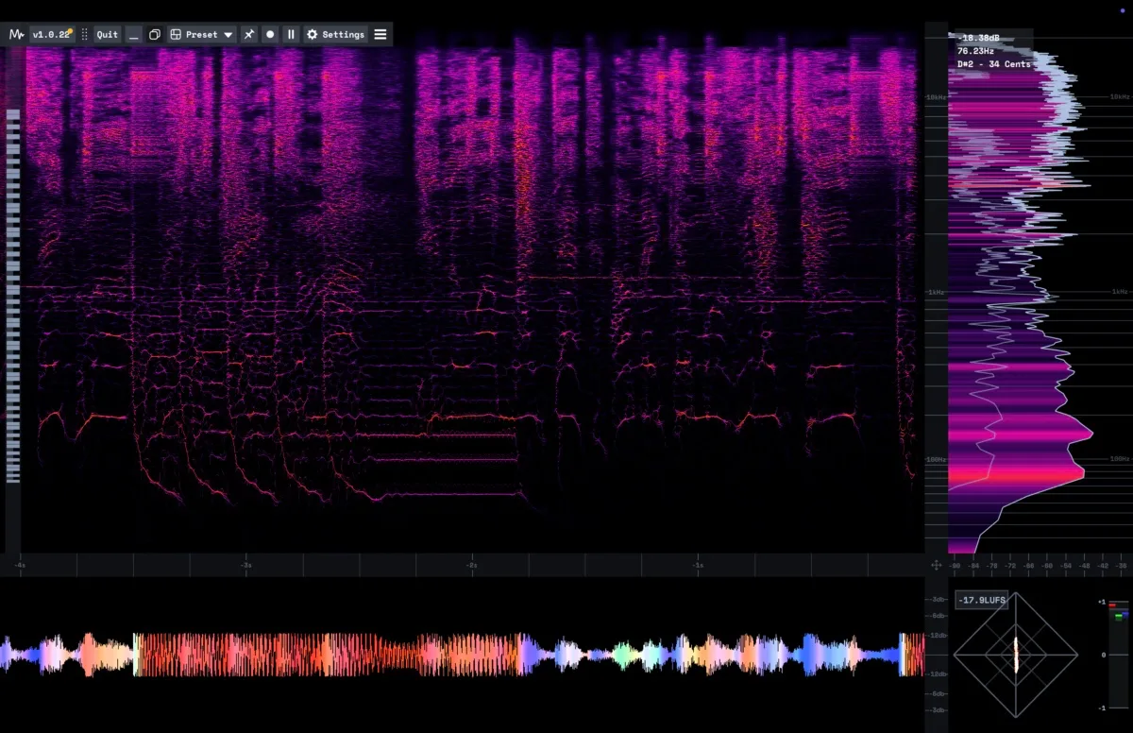This screenshot has width=1133, height=733.
Task: Click the stereo vectorscope diamond display
Action: click(1016, 654)
